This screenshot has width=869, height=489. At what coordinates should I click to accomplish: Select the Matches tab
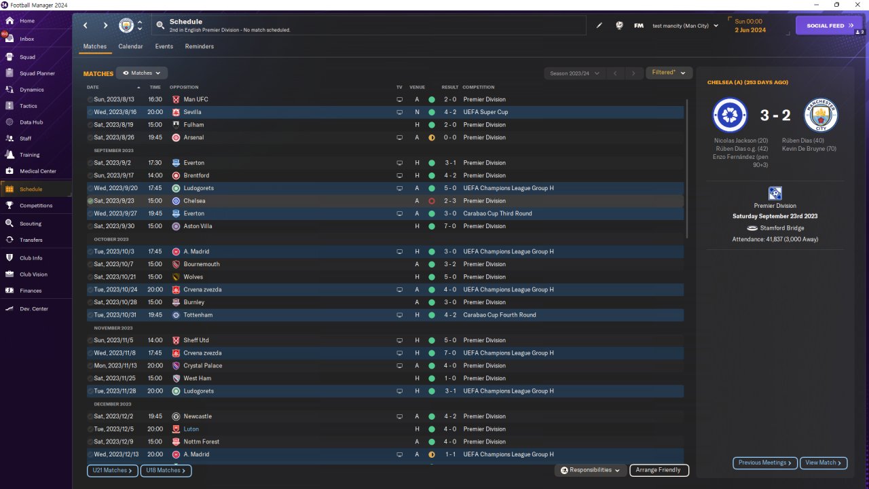95,46
